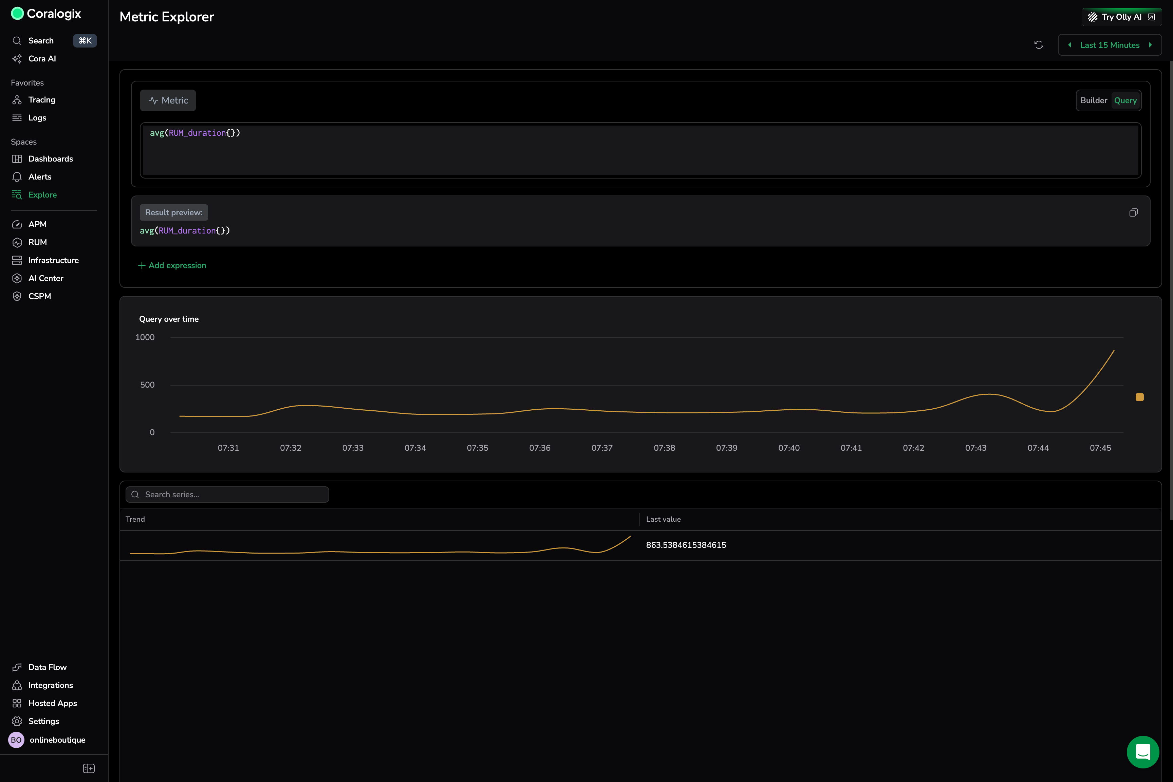Step the time range back with the left arrow
Viewport: 1173px width, 782px height.
point(1069,45)
